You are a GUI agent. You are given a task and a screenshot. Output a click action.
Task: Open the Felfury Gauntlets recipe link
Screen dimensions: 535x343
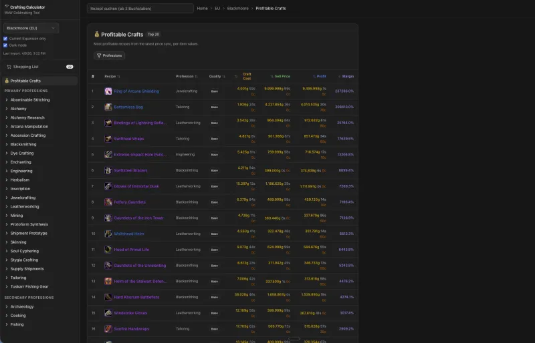[130, 202]
